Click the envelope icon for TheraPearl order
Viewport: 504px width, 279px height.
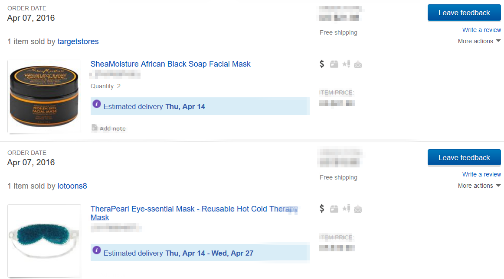(x=358, y=209)
